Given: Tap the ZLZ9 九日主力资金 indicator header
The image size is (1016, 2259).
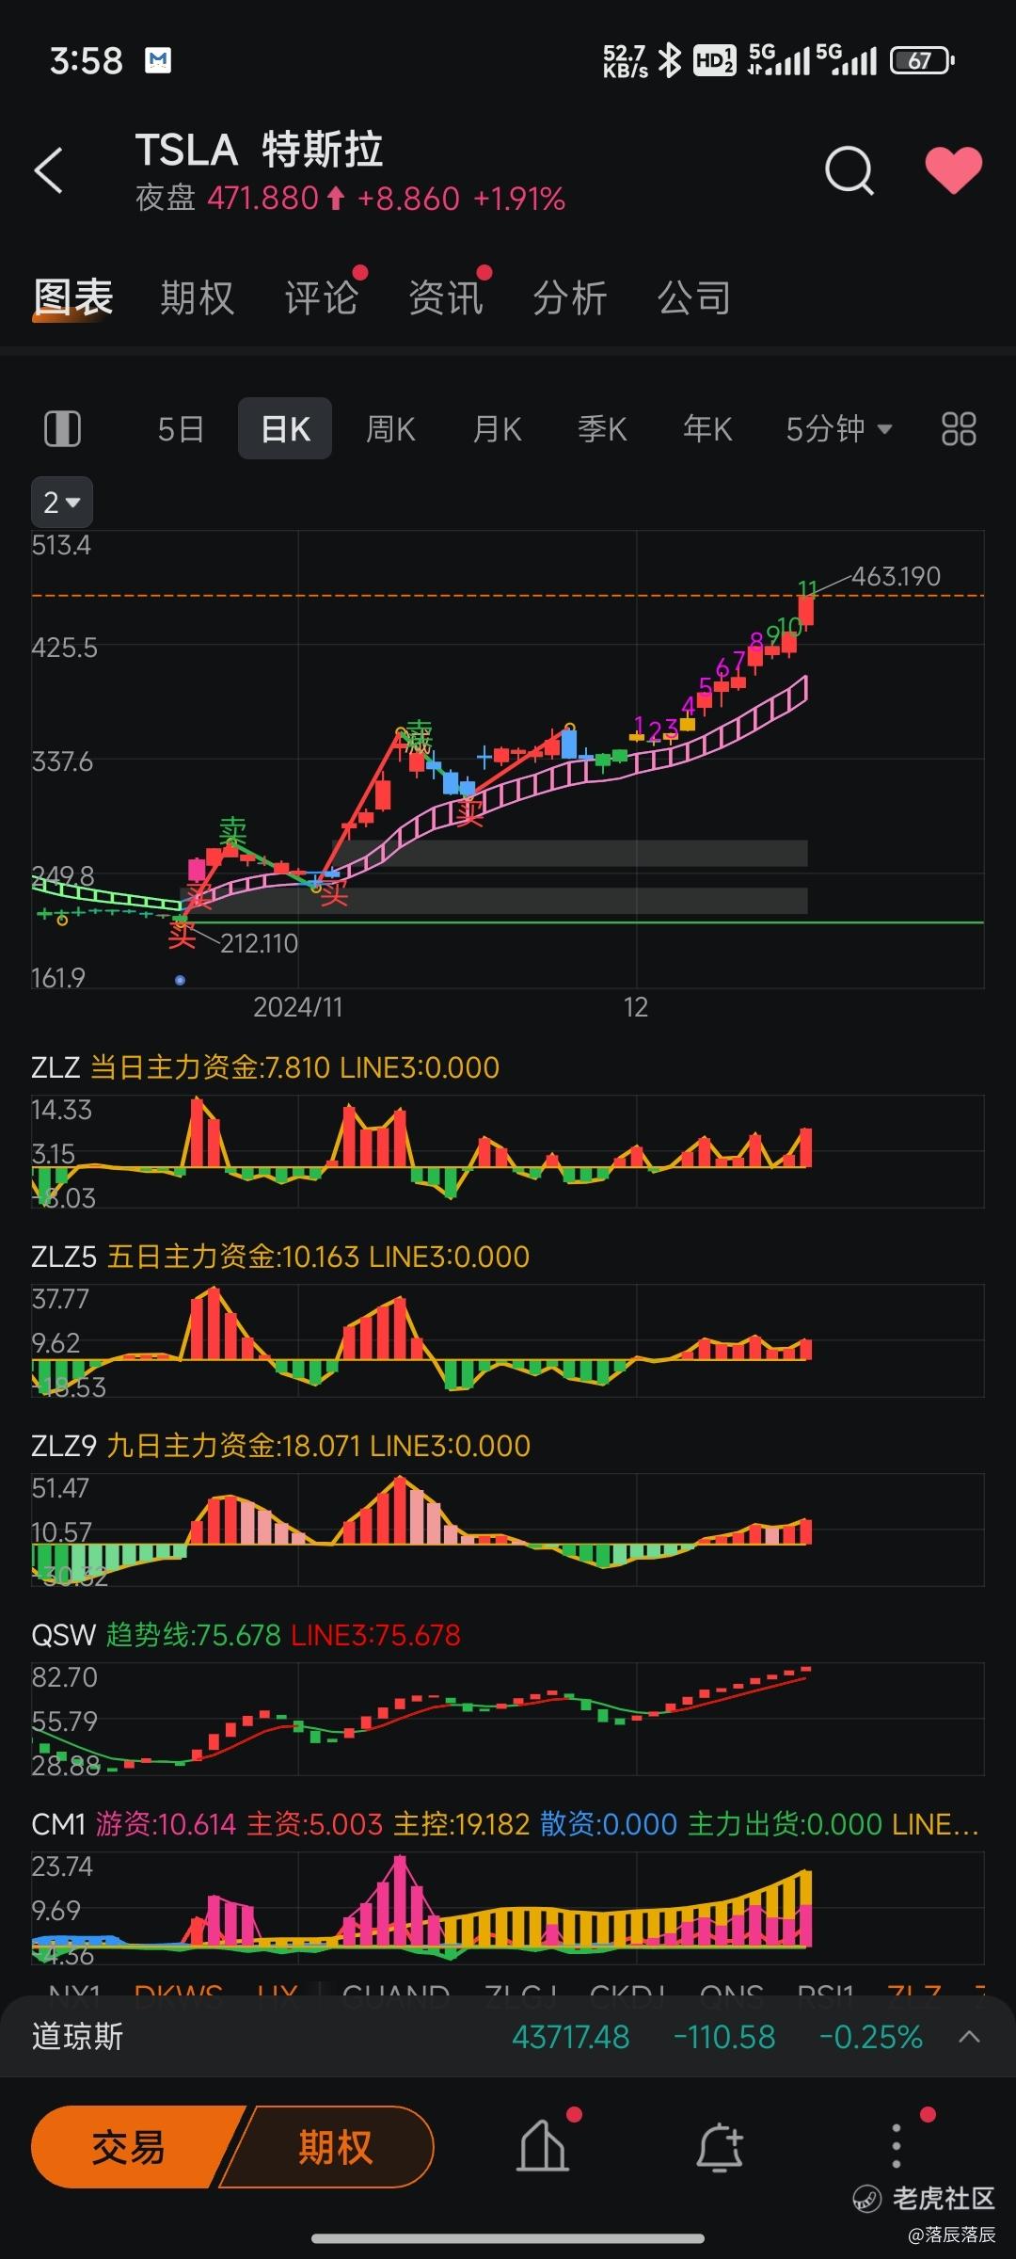Looking at the screenshot, I should (x=280, y=1446).
